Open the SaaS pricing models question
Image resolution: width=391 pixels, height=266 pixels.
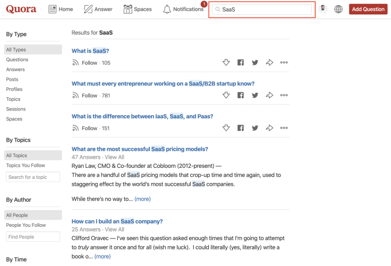coord(140,149)
